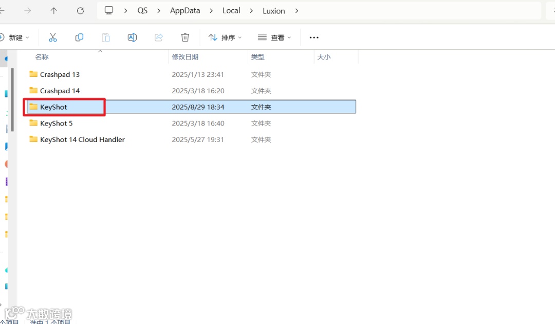Select KeyShot 14 Cloud Handler folder
This screenshot has height=324, width=555.
[82, 139]
